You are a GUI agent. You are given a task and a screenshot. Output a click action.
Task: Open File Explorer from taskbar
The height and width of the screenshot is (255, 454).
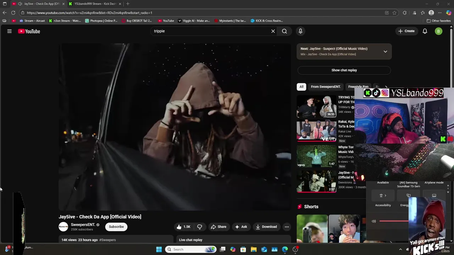[254, 249]
